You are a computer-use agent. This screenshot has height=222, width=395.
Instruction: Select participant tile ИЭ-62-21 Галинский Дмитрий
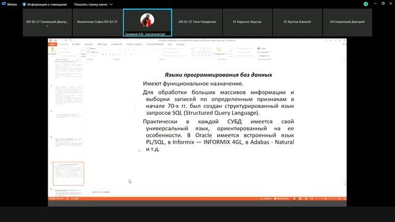click(48, 22)
